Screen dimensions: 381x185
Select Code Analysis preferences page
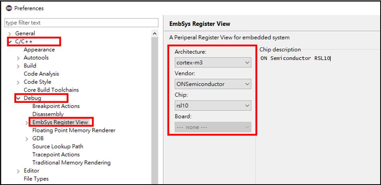tap(41, 74)
